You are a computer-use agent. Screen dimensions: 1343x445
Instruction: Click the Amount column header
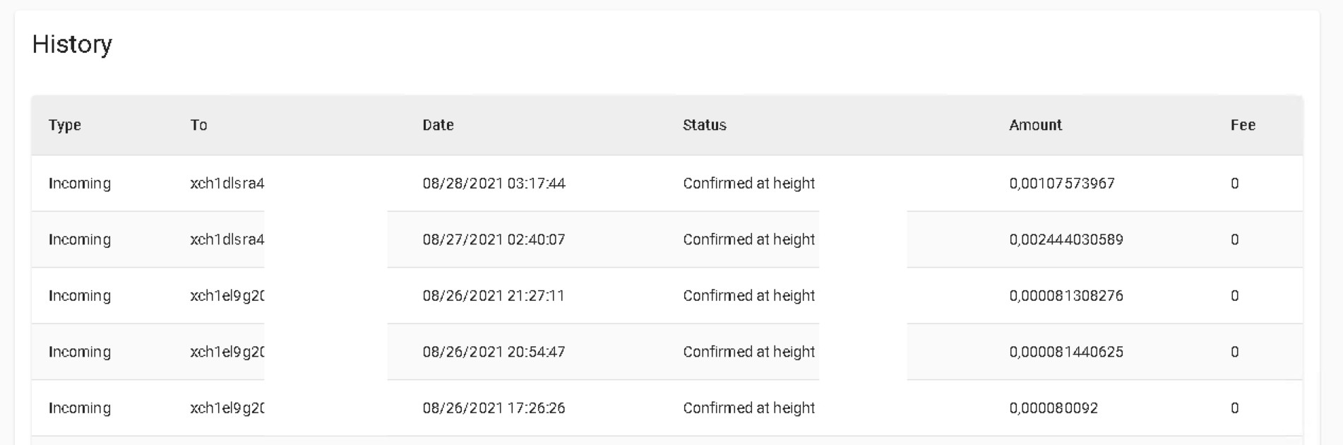(x=1035, y=125)
